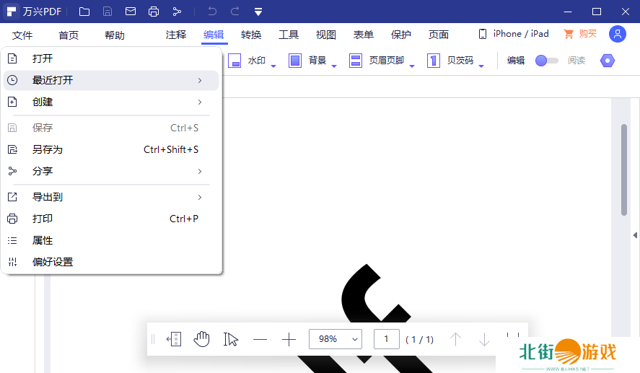Screen dimensions: 640x373
Task: Click the open folder icon in title bar
Action: point(84,12)
